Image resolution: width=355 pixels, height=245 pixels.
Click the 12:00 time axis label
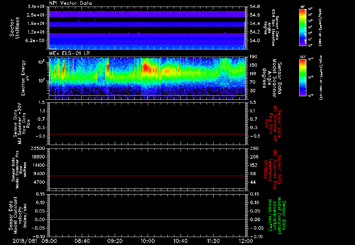(x=245, y=241)
